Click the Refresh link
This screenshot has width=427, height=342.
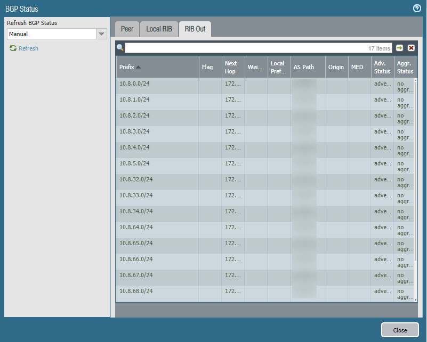28,48
